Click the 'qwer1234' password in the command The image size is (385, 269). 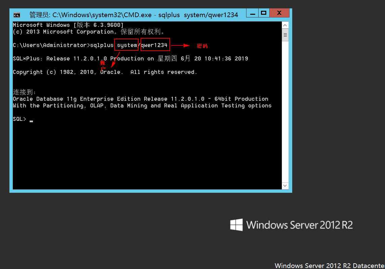coord(154,45)
